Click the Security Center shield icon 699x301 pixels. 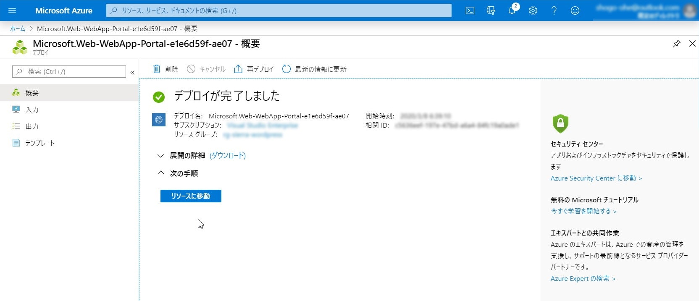560,123
